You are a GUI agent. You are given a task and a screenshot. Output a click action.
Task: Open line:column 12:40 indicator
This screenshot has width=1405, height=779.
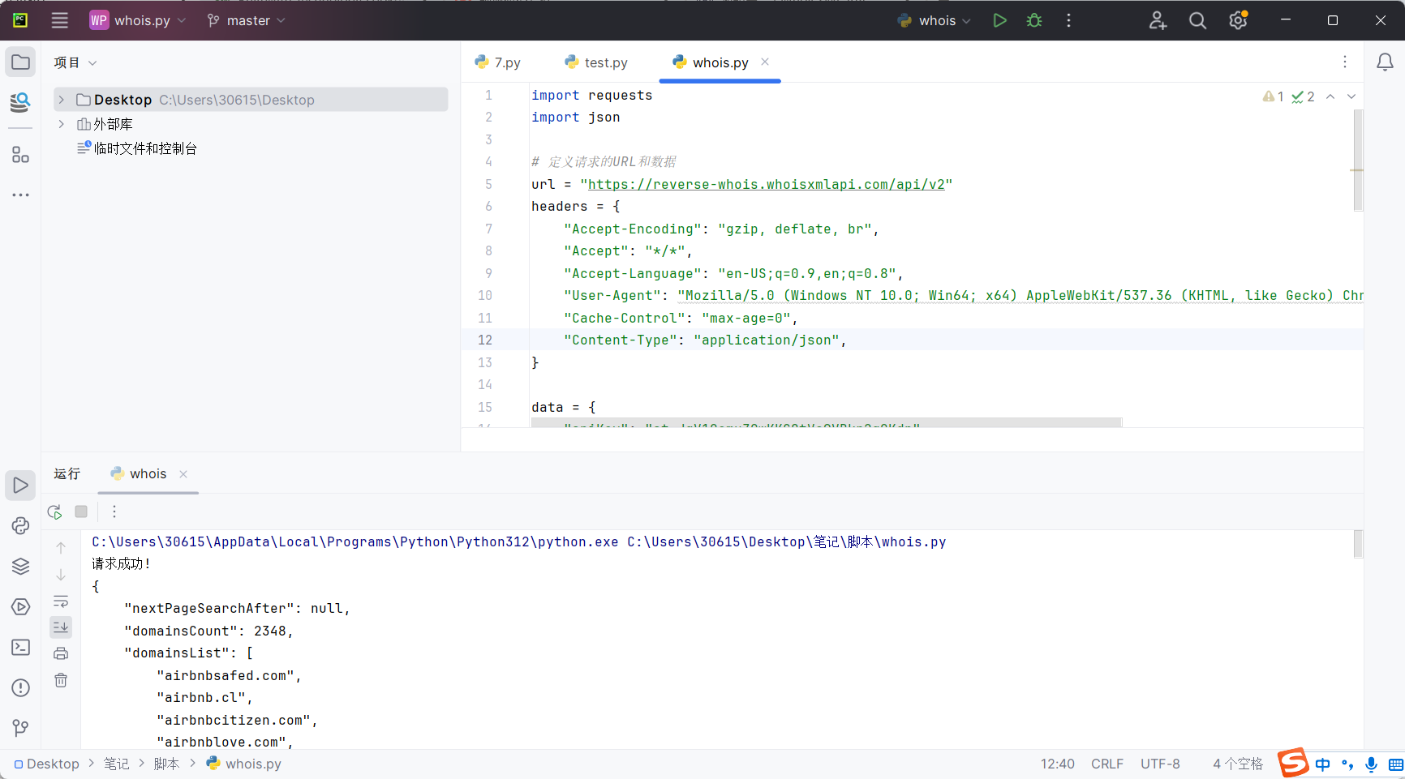[x=1058, y=764]
